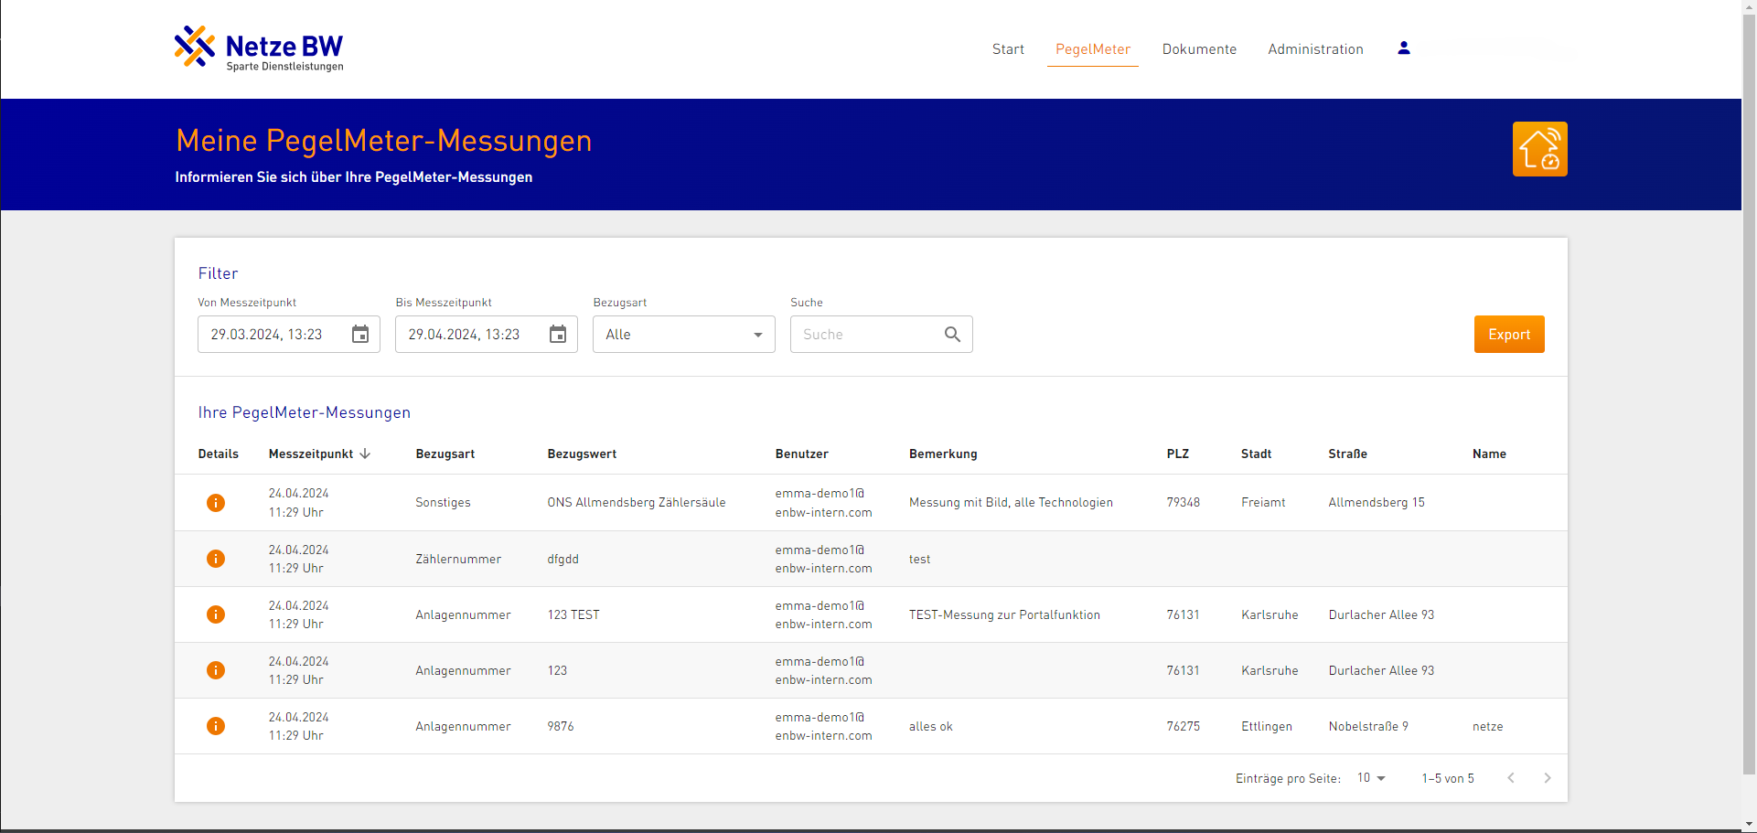Open the Einträge pro Seite selector
Viewport: 1757px width, 833px height.
[x=1371, y=778]
